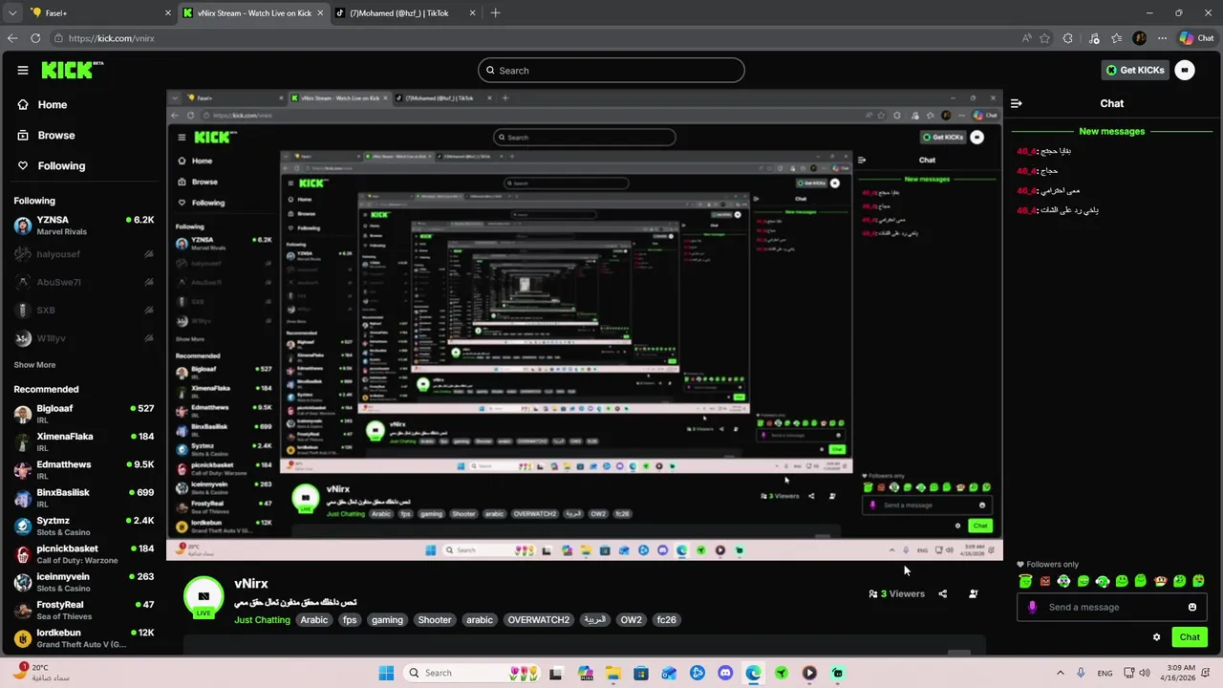Open Copilot Chat in browser toolbar

[x=1197, y=38]
